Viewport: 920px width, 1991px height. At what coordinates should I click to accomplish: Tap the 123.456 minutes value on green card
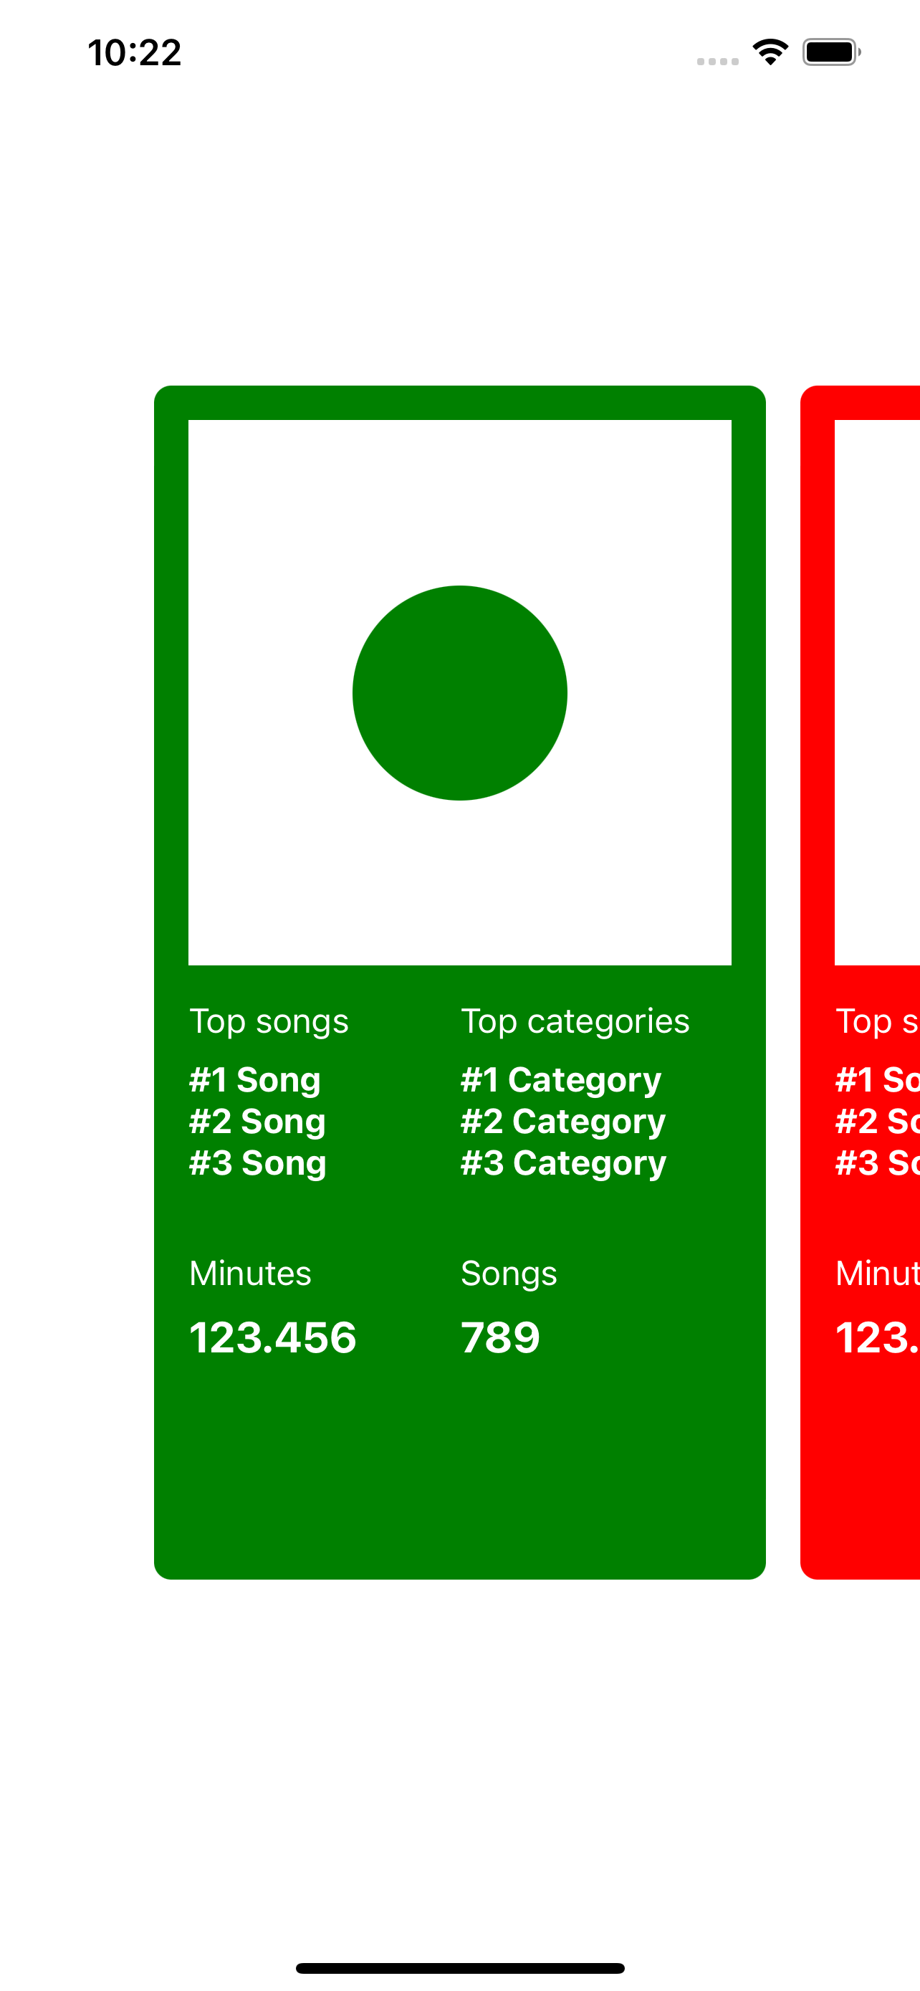273,1338
